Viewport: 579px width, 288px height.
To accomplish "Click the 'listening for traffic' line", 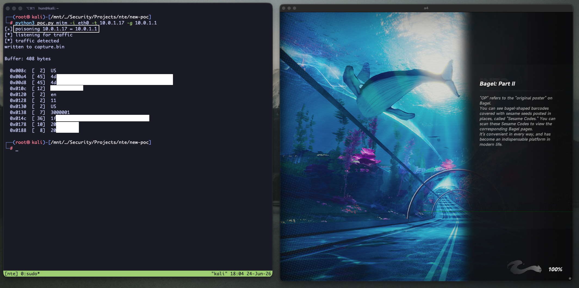I will 39,35.
